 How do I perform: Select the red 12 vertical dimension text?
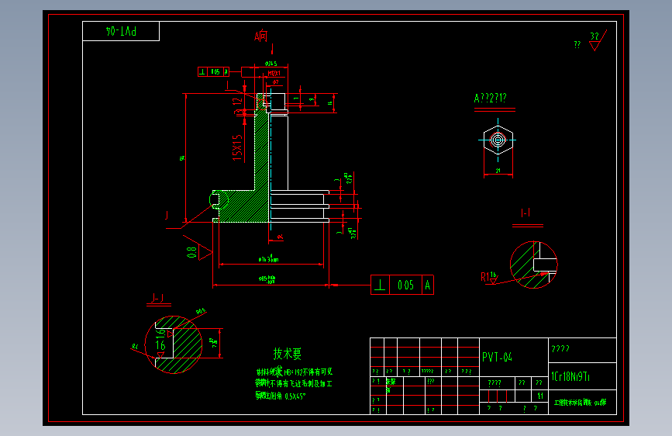coord(237,102)
